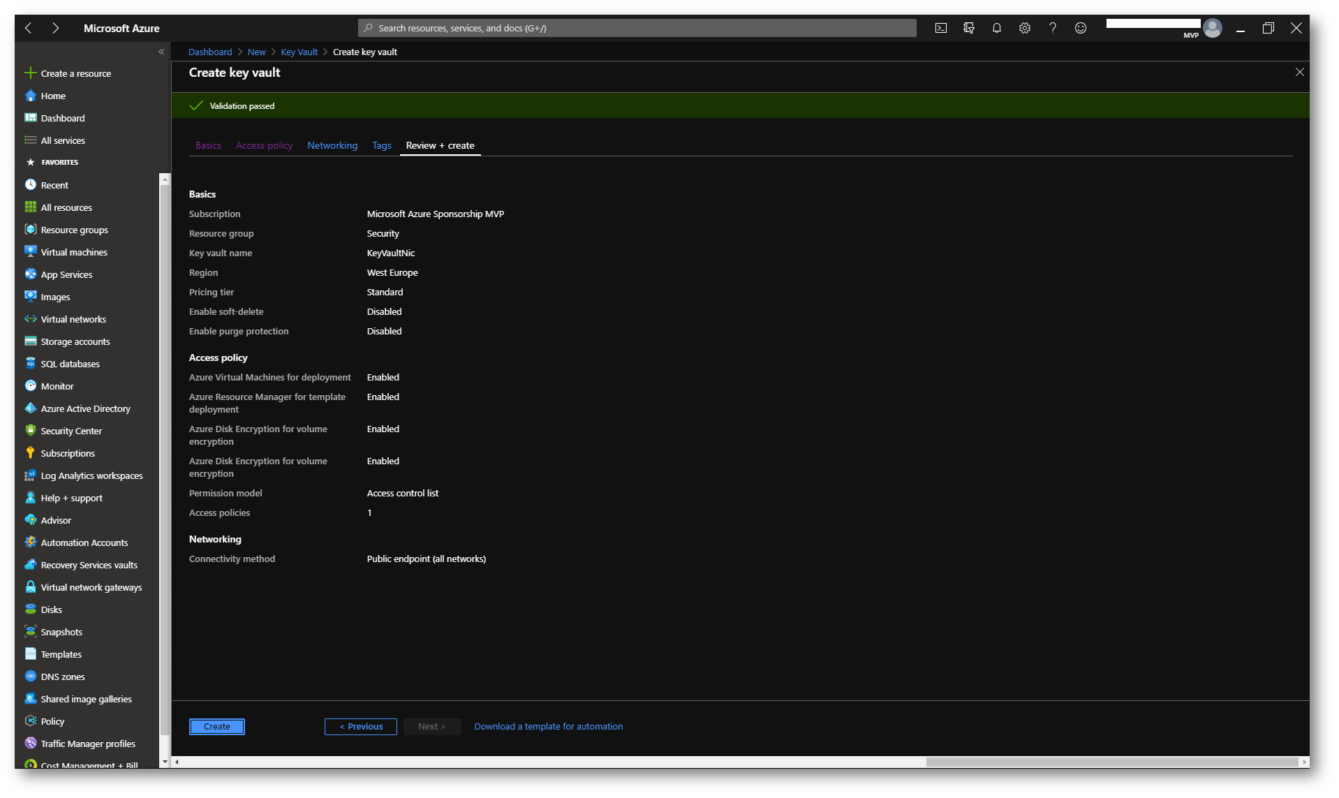
Task: Open Dashboard in sidebar
Action: click(x=62, y=118)
